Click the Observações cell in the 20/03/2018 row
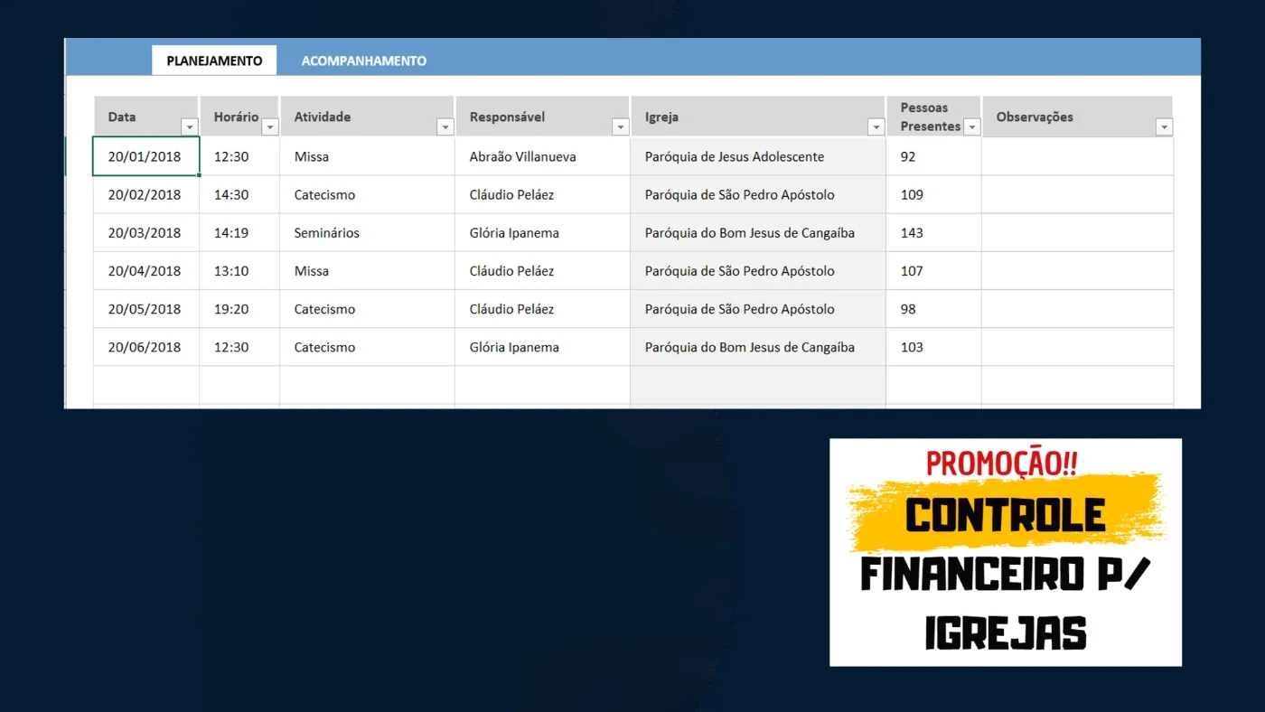Image resolution: width=1265 pixels, height=712 pixels. [1077, 232]
